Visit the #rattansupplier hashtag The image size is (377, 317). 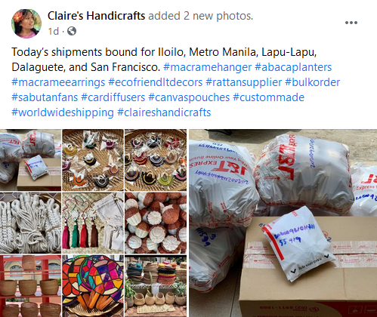pos(244,82)
